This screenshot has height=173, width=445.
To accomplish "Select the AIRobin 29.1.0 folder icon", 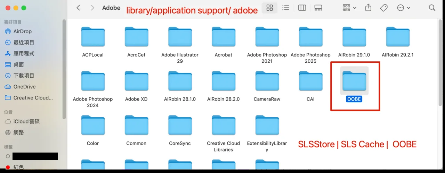I will [x=354, y=37].
